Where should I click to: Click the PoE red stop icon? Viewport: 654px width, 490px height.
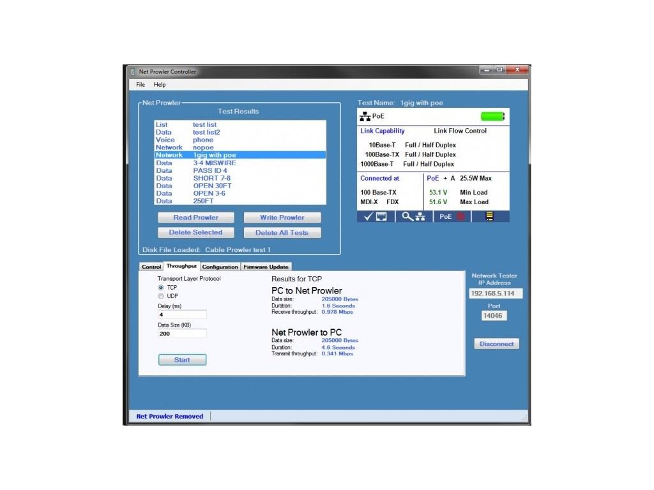[x=460, y=216]
